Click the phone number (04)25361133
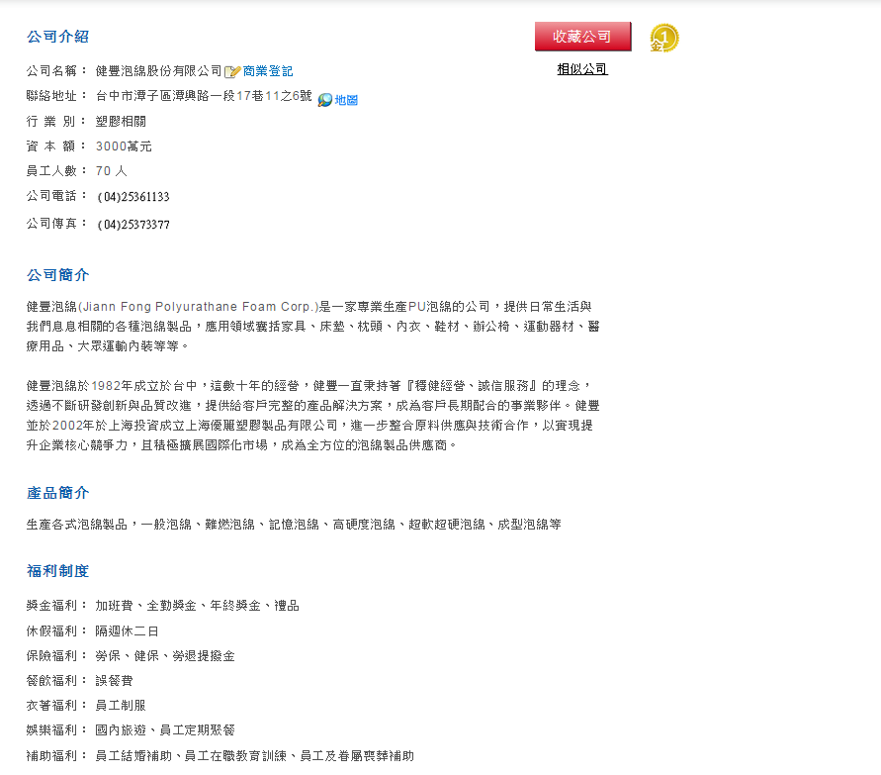 pos(133,196)
